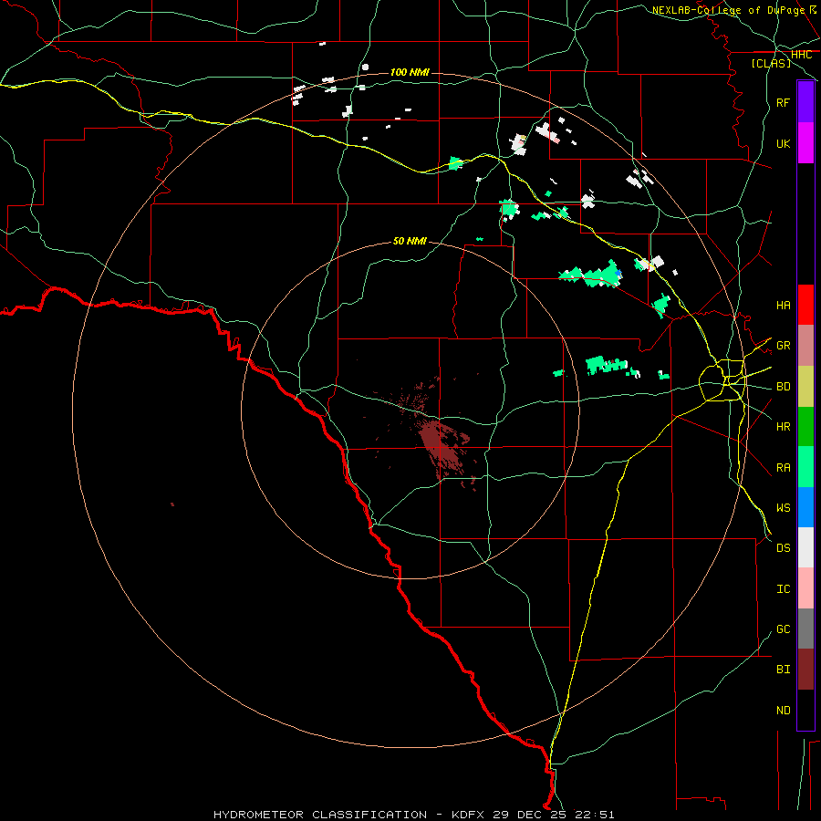Click the "GC" legend label
821x821 pixels.
(783, 629)
